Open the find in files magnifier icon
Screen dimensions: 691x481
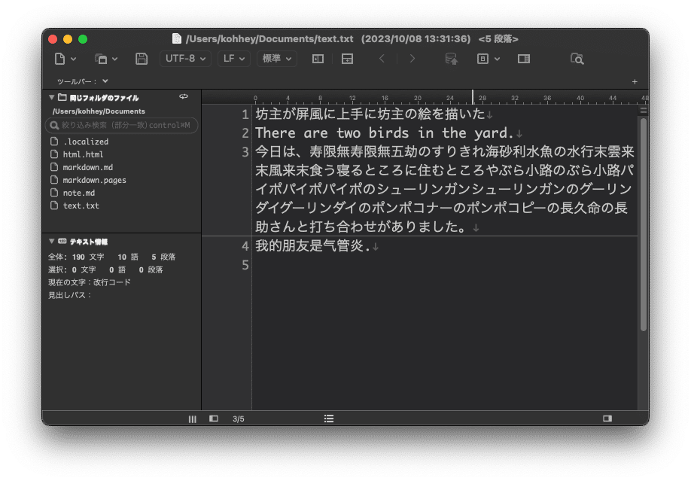(577, 59)
